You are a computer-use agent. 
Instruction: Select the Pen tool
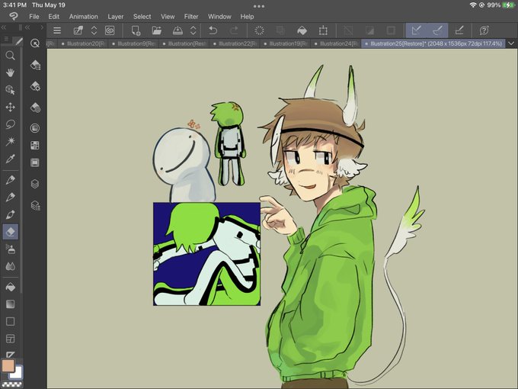(10, 179)
